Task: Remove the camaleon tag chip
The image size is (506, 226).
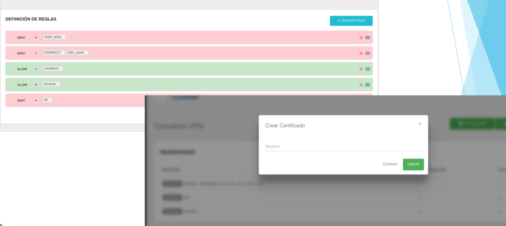Action: coord(61,69)
